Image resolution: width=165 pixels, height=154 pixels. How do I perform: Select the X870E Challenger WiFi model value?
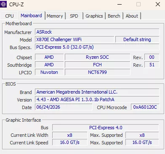pyautogui.click(x=75, y=39)
